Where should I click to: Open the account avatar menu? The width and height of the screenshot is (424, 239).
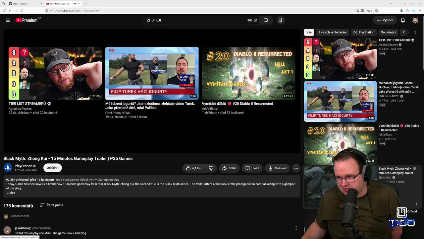tap(415, 20)
